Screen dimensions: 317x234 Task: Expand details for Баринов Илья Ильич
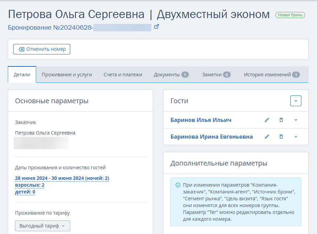(296, 120)
